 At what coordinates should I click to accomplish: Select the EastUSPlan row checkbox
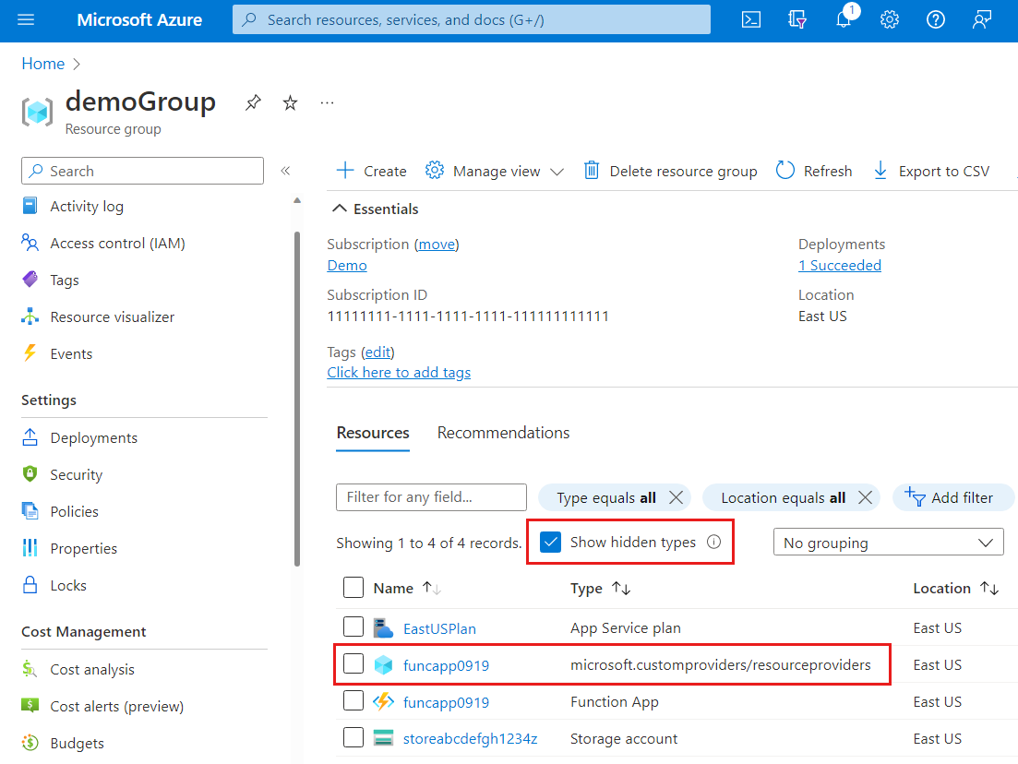point(353,627)
